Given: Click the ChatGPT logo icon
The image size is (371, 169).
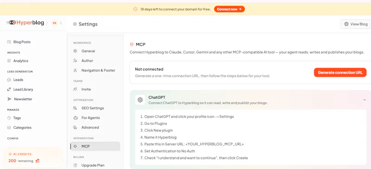Looking at the screenshot, I should click(141, 100).
